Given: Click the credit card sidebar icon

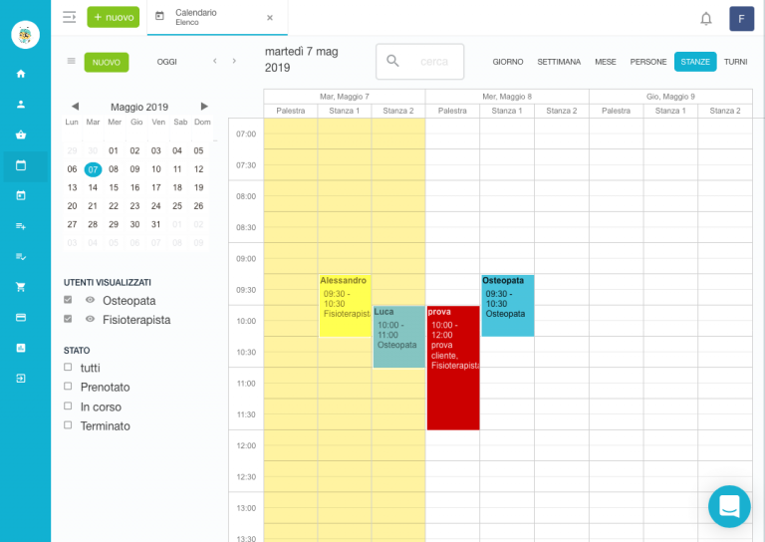Looking at the screenshot, I should pyautogui.click(x=21, y=317).
